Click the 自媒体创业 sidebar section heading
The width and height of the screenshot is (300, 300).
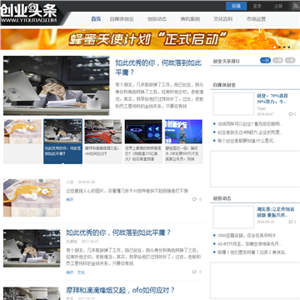pyautogui.click(x=224, y=85)
